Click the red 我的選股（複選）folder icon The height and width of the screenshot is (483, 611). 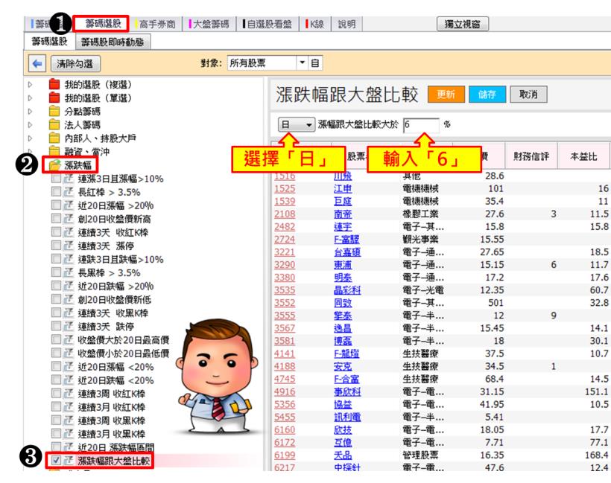tap(54, 85)
